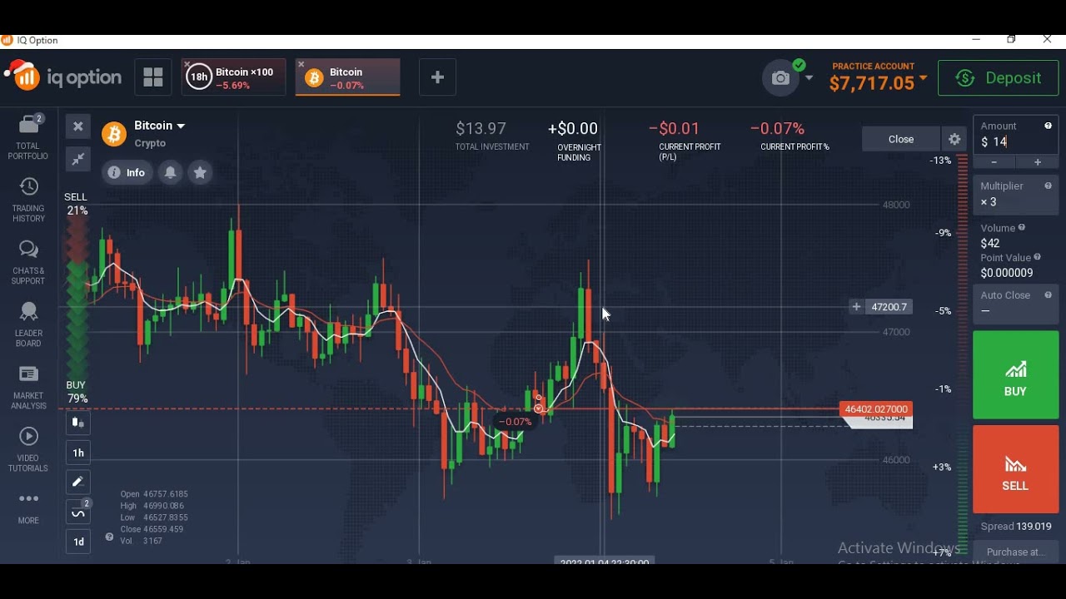Close the open position
This screenshot has width=1066, height=599.
click(901, 139)
